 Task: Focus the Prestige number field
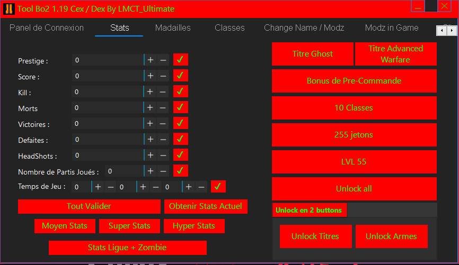tap(108, 60)
